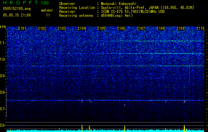Click the meteor count 11
208x132 pixels.
(48, 15)
